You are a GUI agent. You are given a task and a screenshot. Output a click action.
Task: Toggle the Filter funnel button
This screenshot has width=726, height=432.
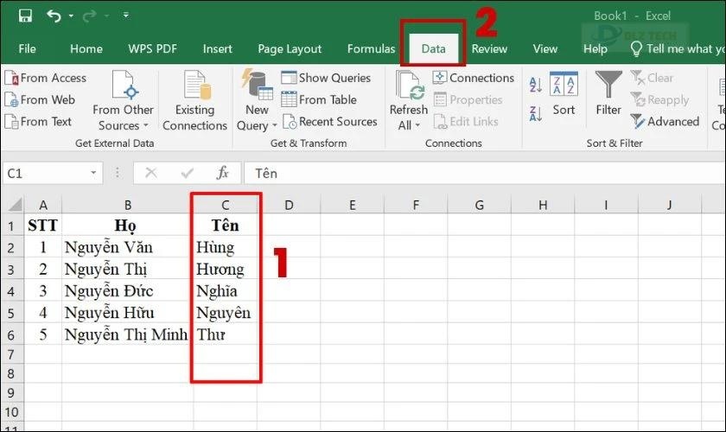(608, 93)
